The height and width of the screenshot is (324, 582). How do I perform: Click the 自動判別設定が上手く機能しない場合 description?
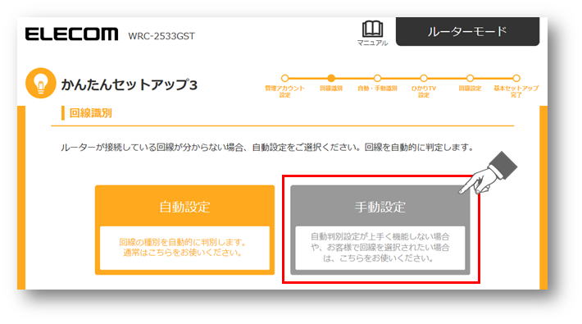(x=380, y=247)
